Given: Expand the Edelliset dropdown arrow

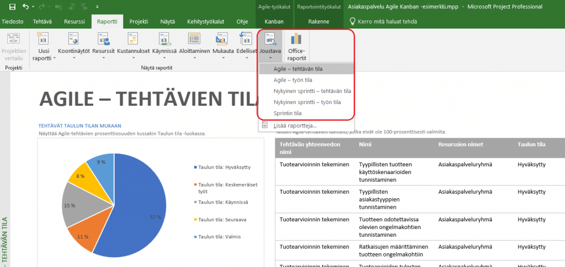Looking at the screenshot, I should tap(247, 58).
